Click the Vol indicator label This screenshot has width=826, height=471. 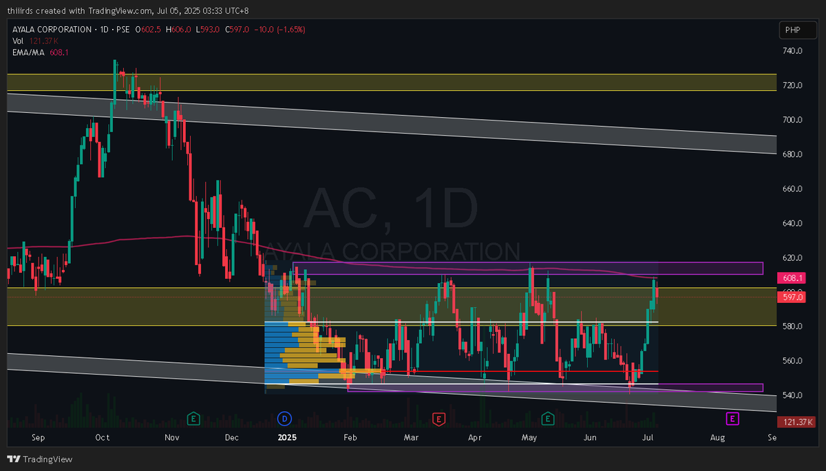click(x=18, y=41)
